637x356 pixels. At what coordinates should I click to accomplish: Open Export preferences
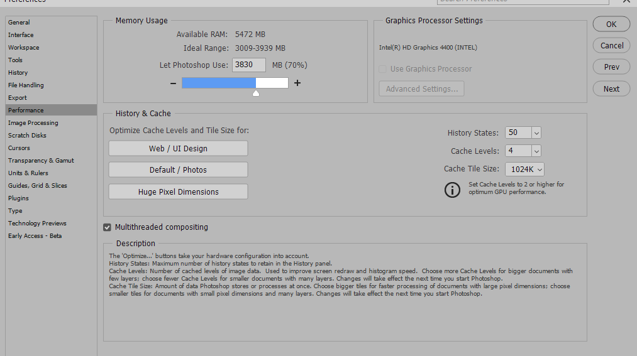pyautogui.click(x=51, y=98)
